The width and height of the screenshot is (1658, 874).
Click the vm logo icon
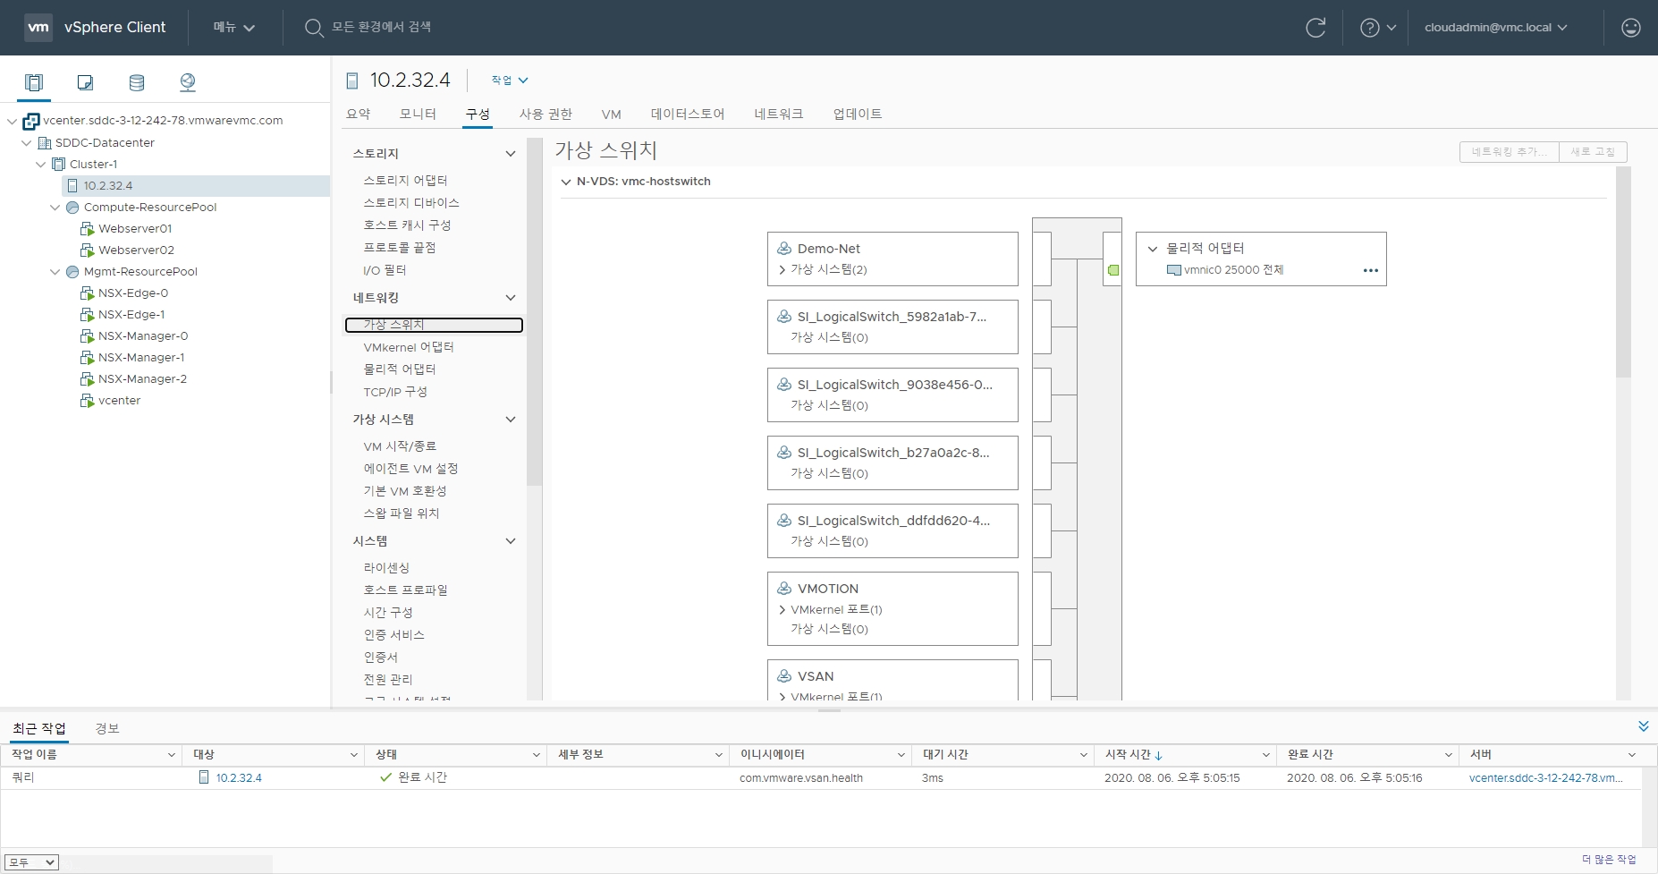point(38,27)
